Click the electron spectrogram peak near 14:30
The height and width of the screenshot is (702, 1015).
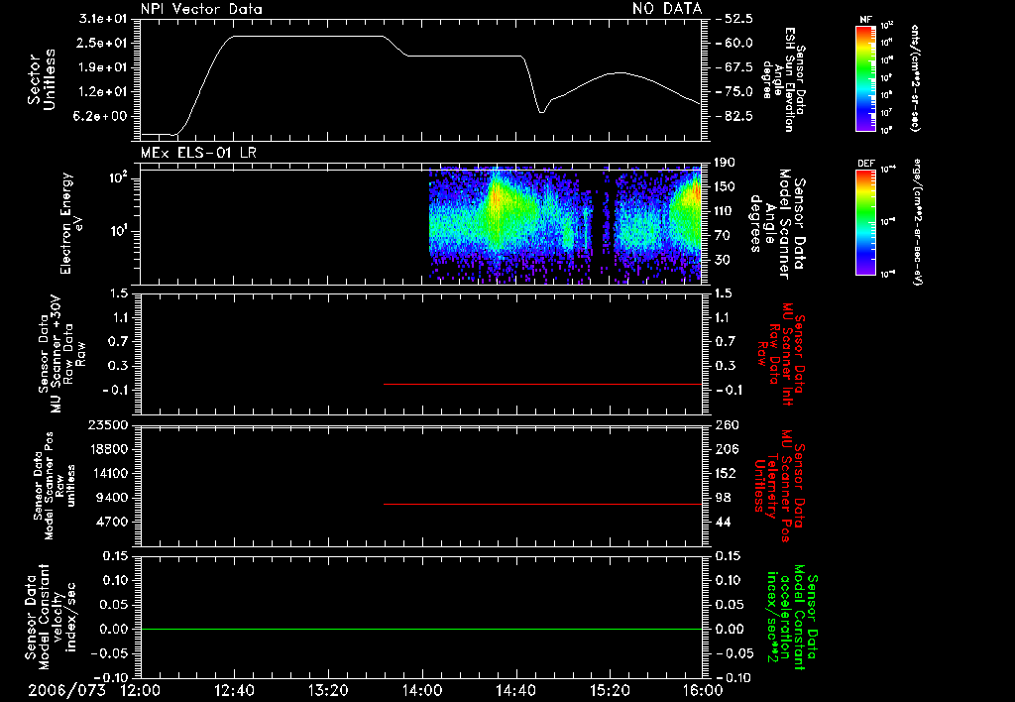click(x=496, y=197)
